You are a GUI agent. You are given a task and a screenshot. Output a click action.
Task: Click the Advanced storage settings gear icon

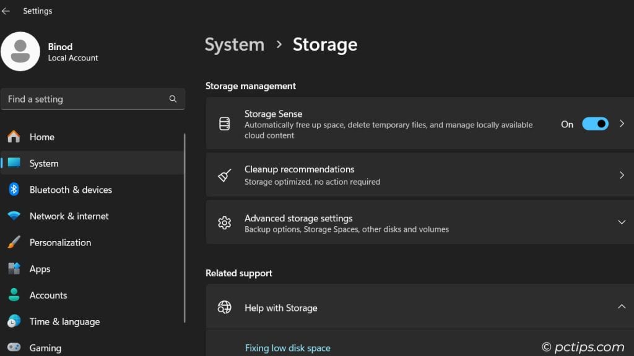click(x=224, y=222)
